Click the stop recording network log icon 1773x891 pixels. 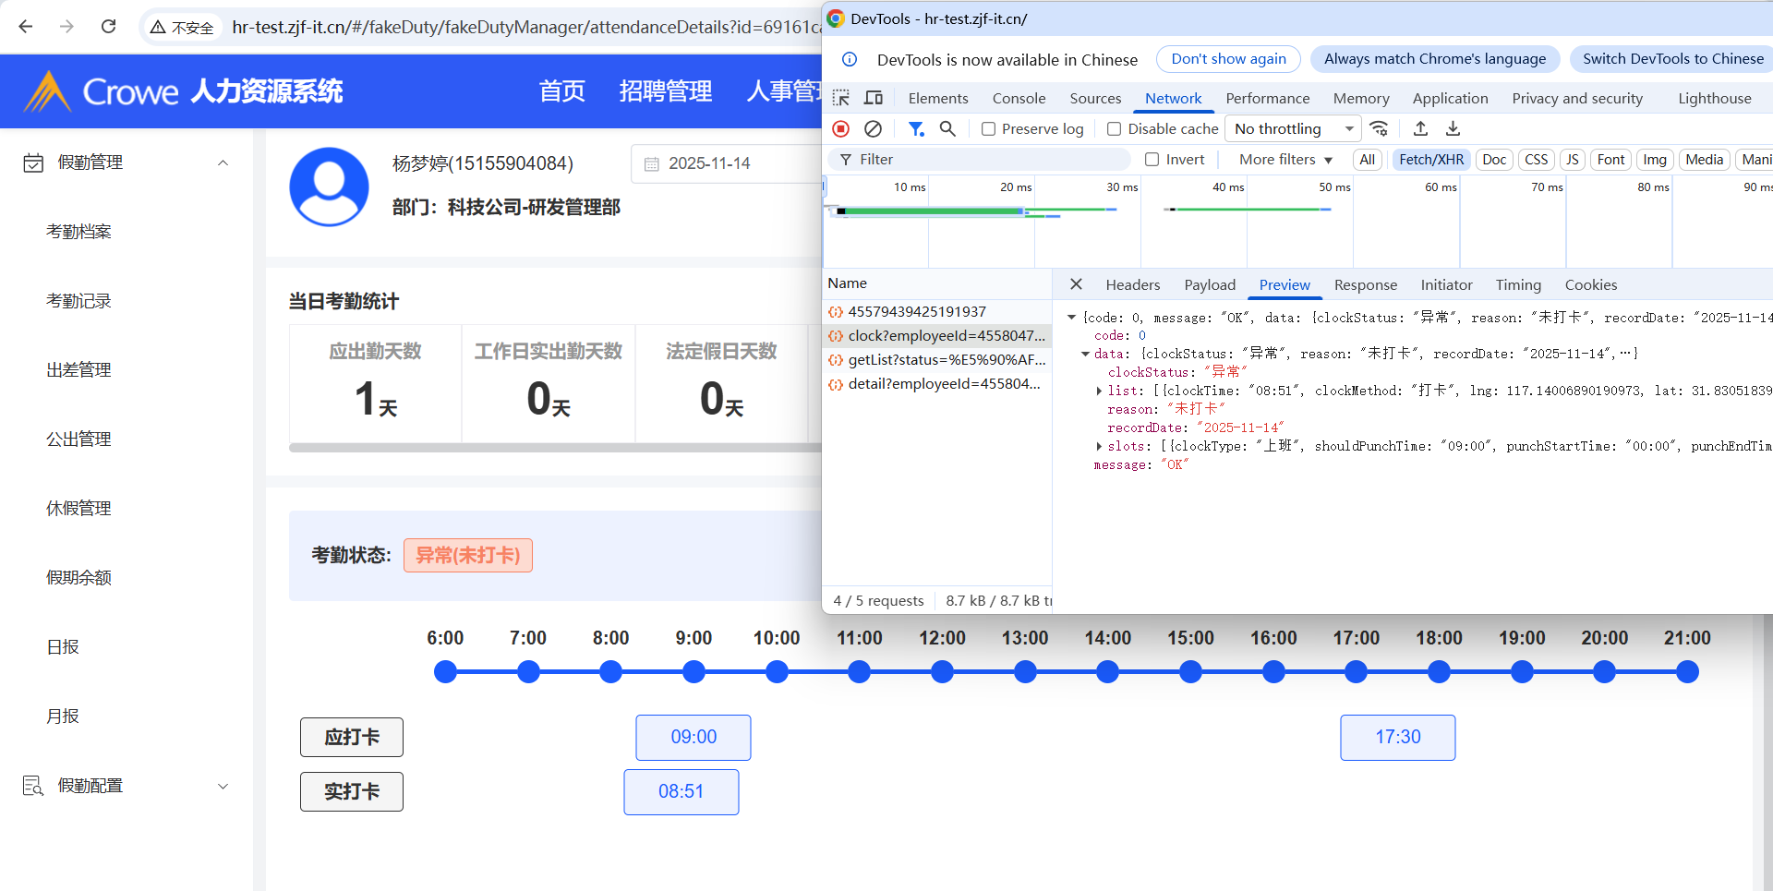(840, 128)
